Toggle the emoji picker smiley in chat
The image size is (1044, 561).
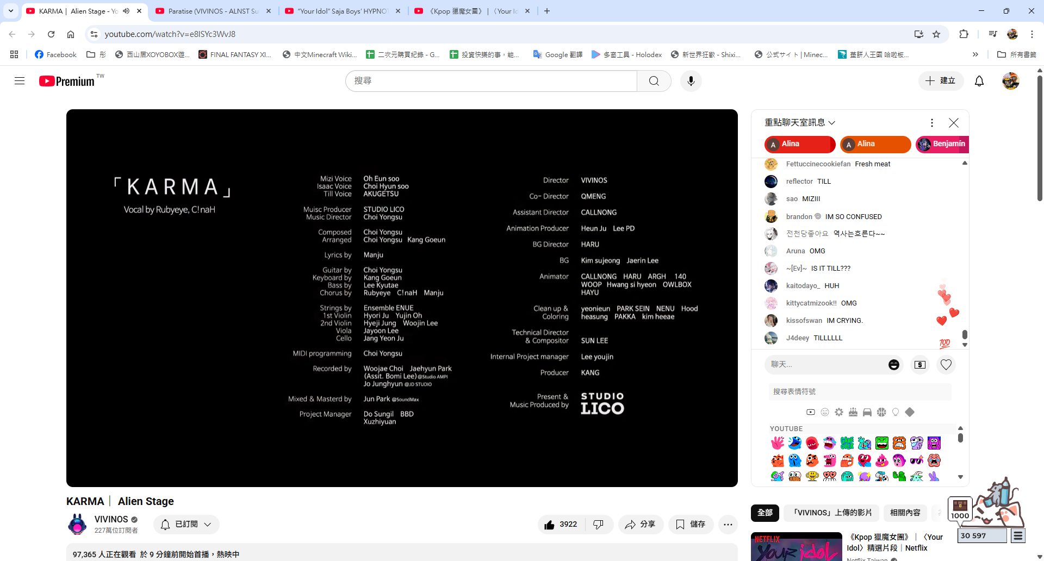(894, 365)
